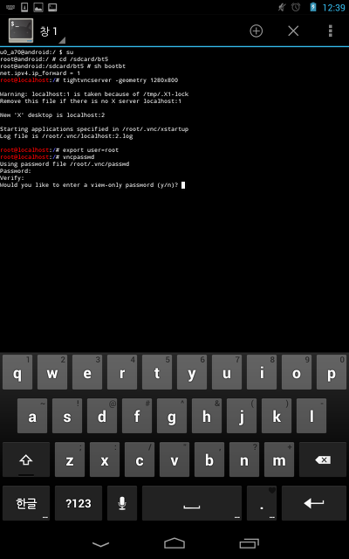Toggle the Shift key on keyboard
Image resolution: width=349 pixels, height=559 pixels.
tap(26, 459)
